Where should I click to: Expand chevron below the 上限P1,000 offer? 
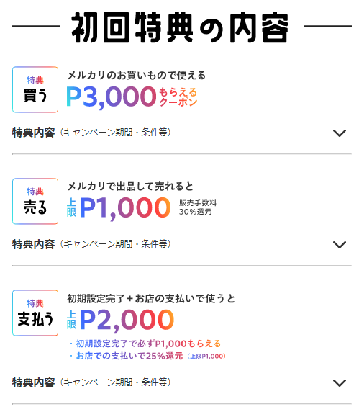(x=340, y=244)
